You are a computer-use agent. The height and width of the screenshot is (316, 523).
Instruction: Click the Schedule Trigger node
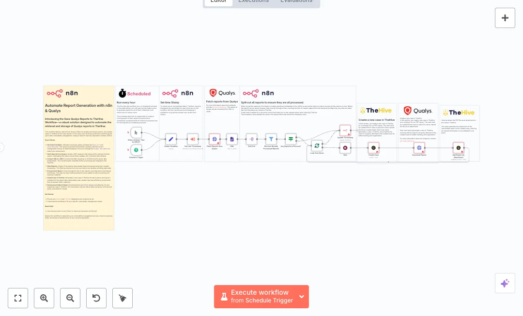point(136,150)
